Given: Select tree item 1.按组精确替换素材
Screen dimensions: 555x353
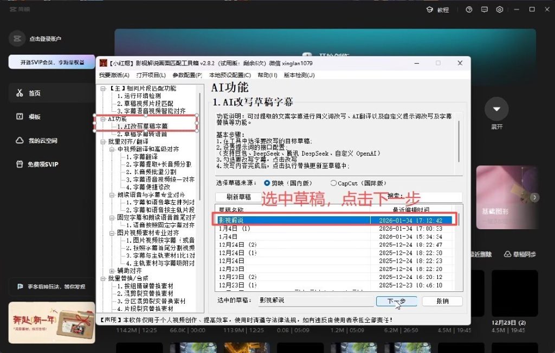Looking at the screenshot, I should click(x=145, y=286).
